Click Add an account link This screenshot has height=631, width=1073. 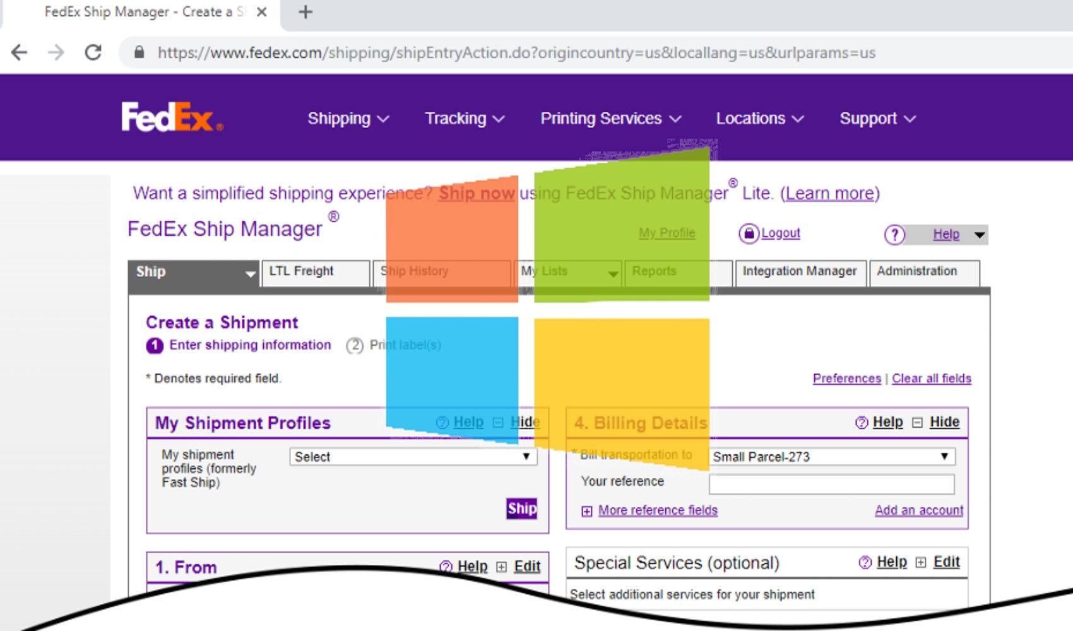pos(919,510)
